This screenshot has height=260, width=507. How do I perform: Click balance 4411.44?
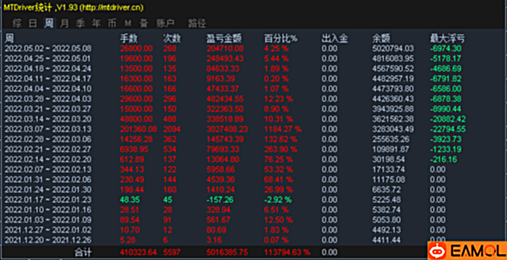click(387, 240)
